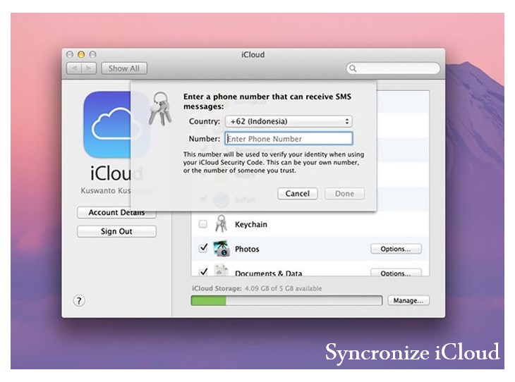
Task: Click the Keychain keys icon in the list
Action: click(x=221, y=224)
